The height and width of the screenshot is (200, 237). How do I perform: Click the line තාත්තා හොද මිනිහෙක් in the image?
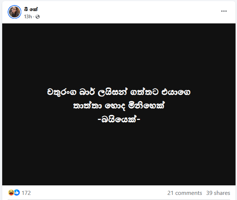pos(119,105)
